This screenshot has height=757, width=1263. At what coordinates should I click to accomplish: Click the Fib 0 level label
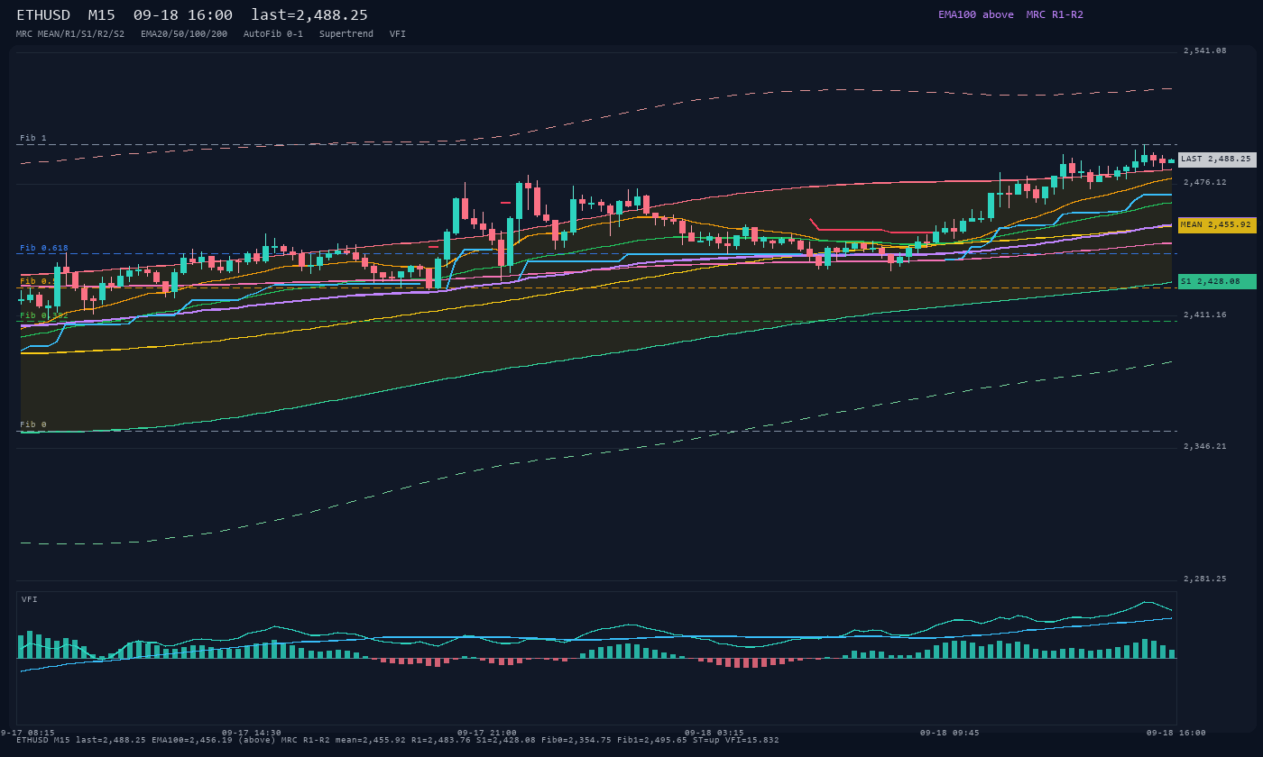pyautogui.click(x=33, y=424)
